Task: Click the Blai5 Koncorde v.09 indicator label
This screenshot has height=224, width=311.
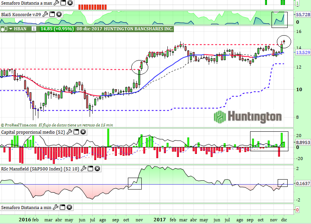Action: pos(21,15)
